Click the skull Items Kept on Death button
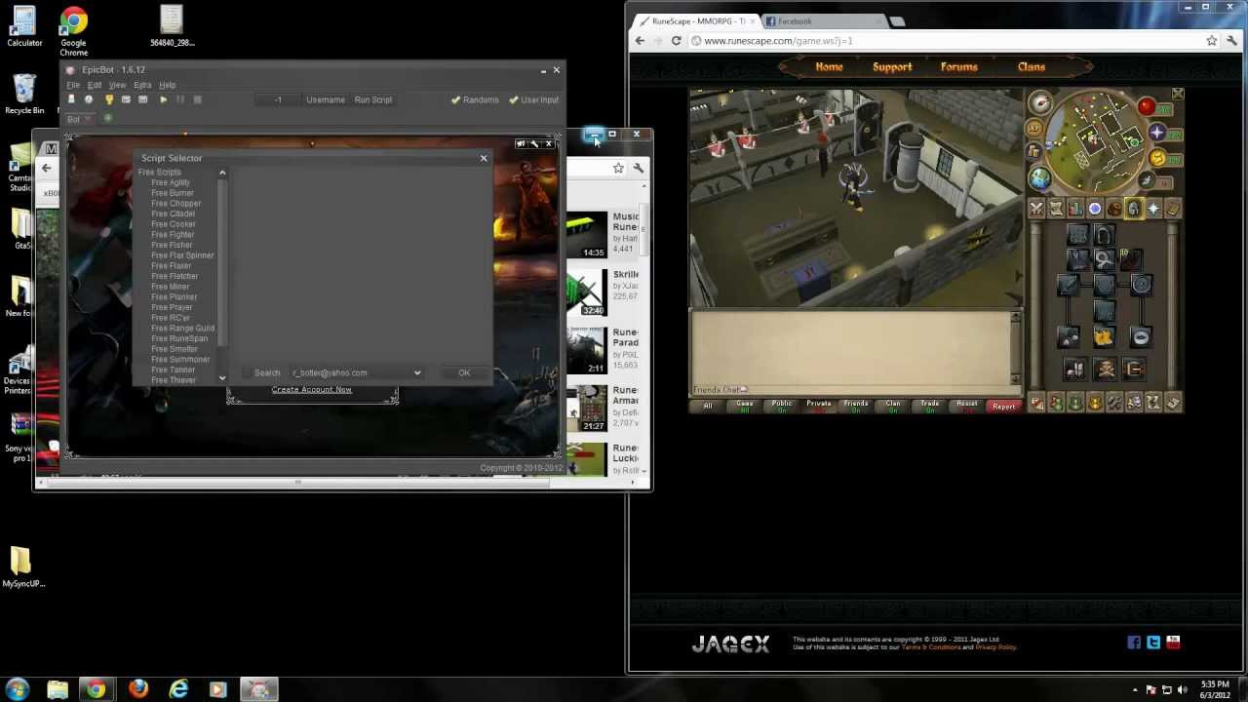The image size is (1248, 702). [1105, 370]
